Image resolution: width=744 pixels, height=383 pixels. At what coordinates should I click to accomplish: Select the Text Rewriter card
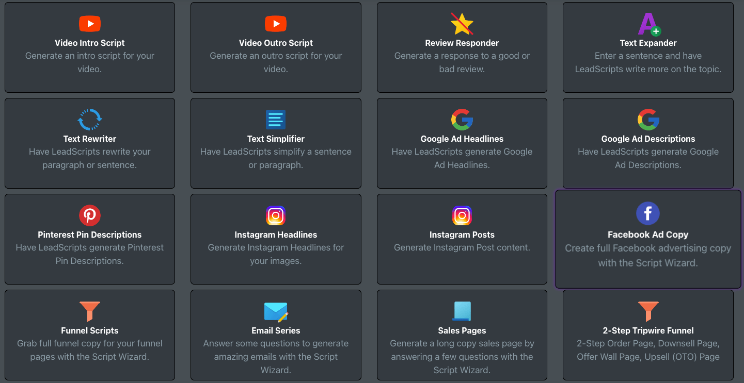click(x=89, y=143)
